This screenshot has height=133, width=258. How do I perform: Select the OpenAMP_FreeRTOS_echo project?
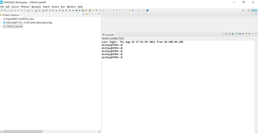19,19
